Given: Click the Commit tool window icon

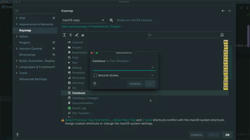Looking at the screenshot, I should pos(69,42).
